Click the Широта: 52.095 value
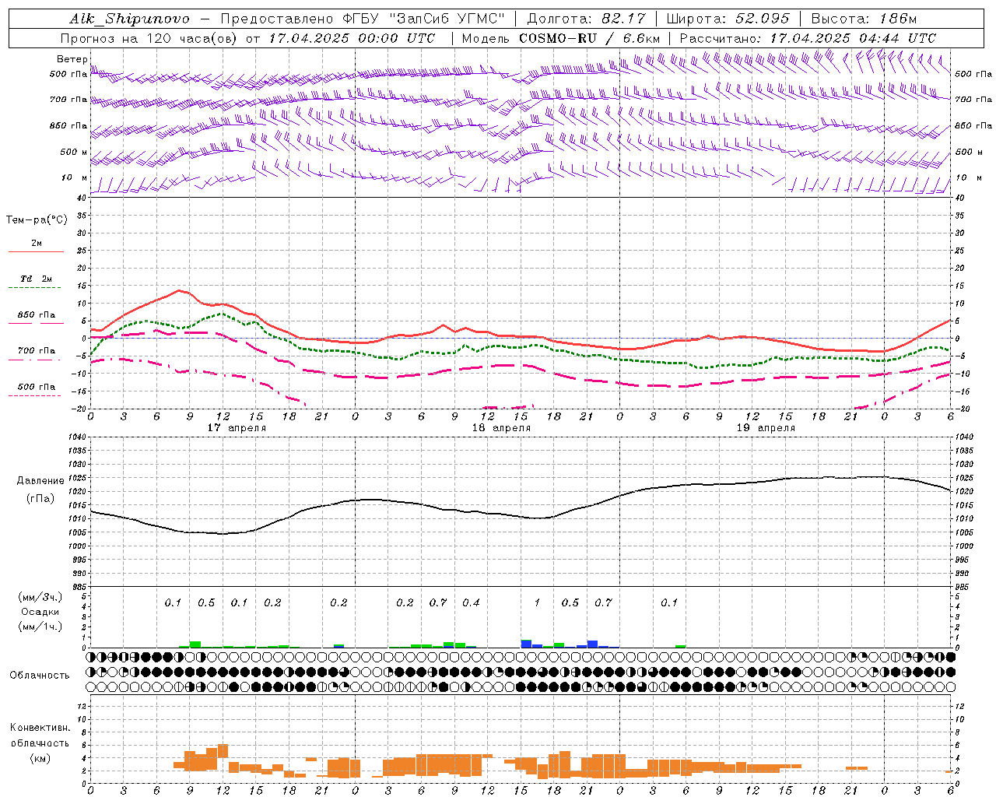This screenshot has width=996, height=797. pos(728,19)
